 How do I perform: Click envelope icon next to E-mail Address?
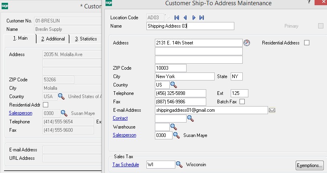(272, 110)
